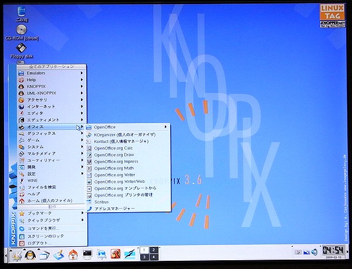This screenshot has width=352, height=269.
Task: Expand the Help submenu arrow
Action: coord(82,80)
